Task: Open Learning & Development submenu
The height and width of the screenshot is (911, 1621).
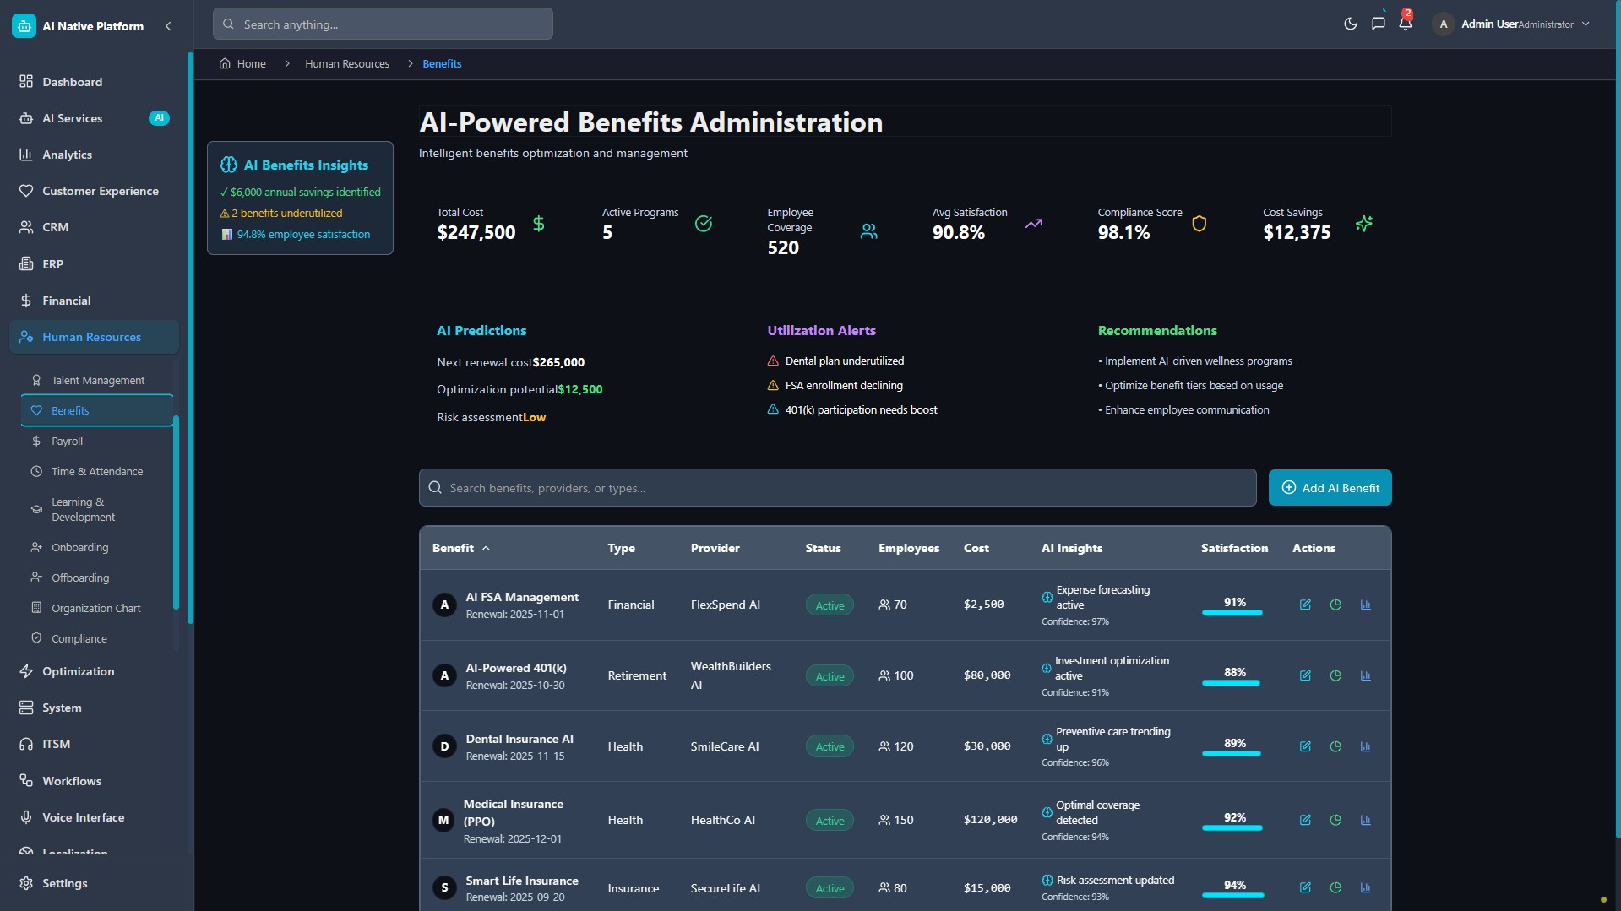Action: click(x=97, y=510)
